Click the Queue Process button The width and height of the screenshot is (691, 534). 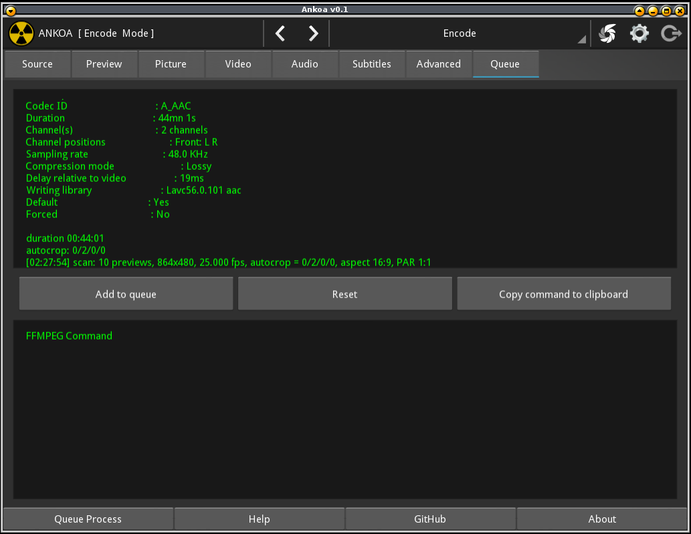click(88, 519)
